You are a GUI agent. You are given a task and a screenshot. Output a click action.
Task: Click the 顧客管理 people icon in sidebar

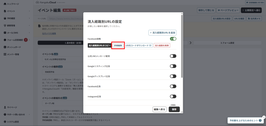[5, 25]
